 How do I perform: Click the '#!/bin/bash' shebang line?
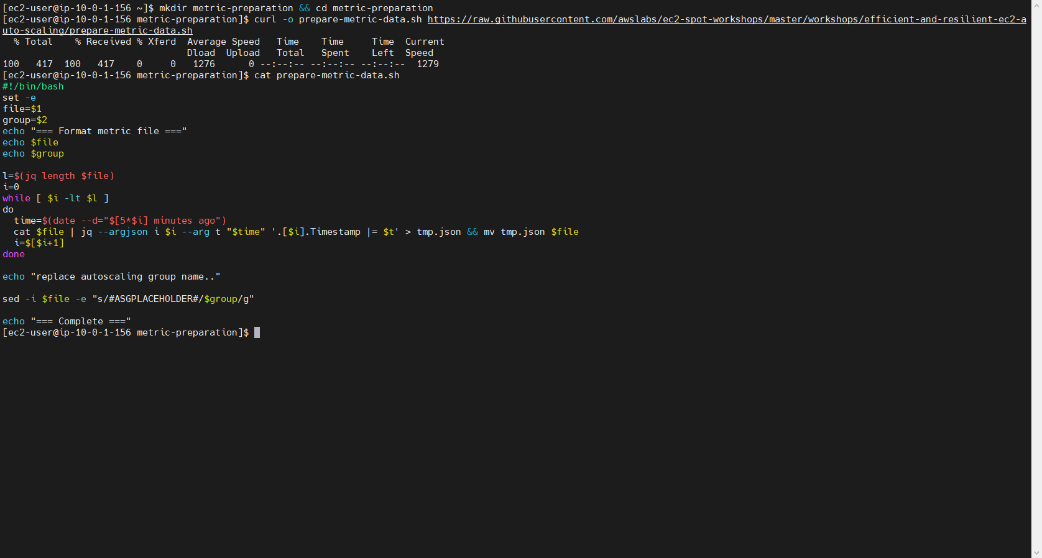tap(33, 86)
